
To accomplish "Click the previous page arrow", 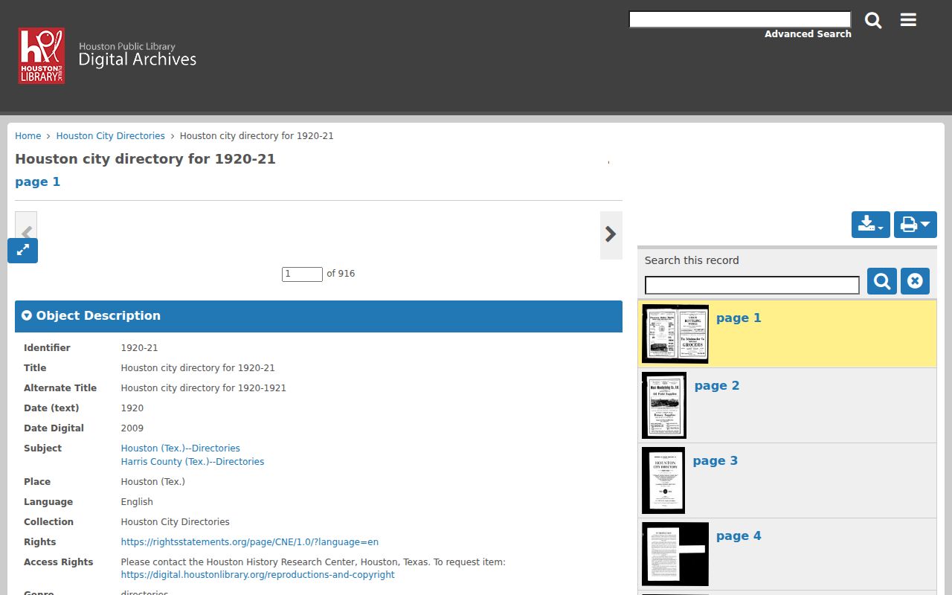I will (x=26, y=233).
